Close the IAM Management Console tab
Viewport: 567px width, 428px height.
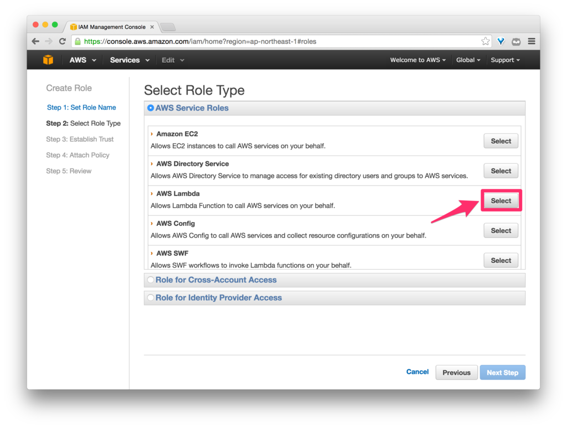click(x=152, y=27)
